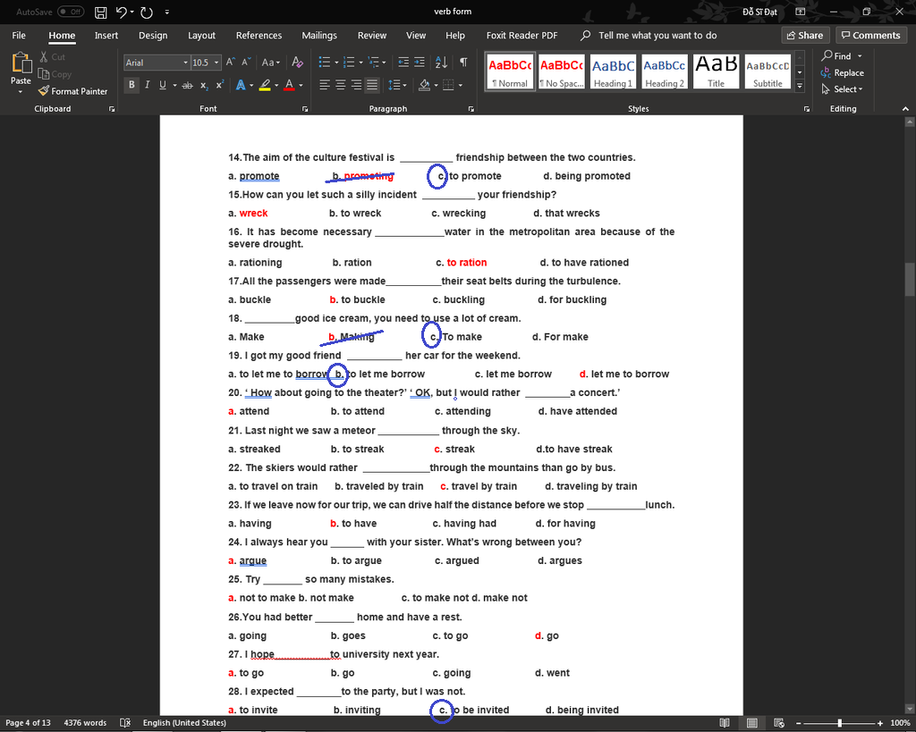The width and height of the screenshot is (916, 732).
Task: Toggle Show/Hide paragraph marks
Action: coord(463,62)
